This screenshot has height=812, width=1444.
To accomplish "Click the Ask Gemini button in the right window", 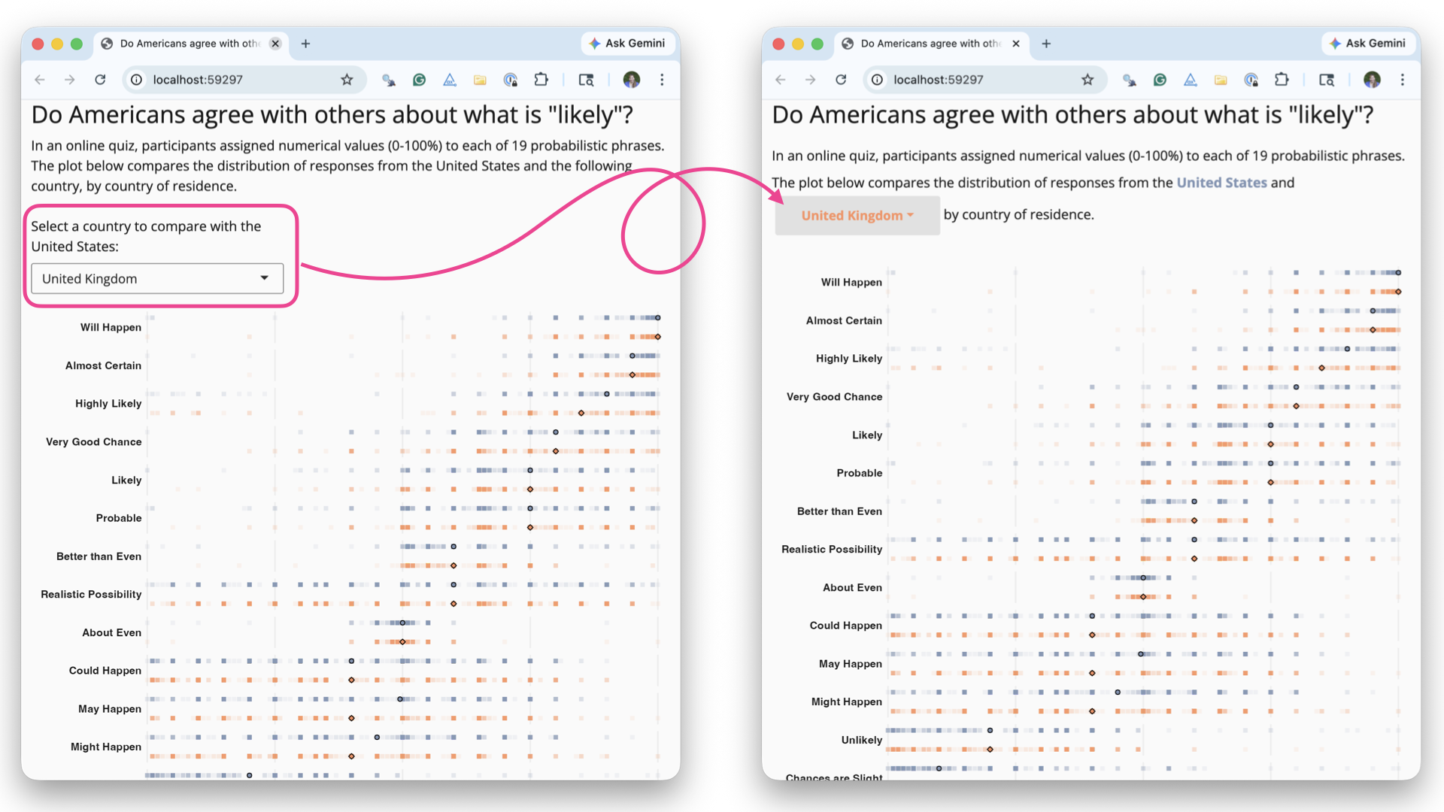I will point(1367,44).
